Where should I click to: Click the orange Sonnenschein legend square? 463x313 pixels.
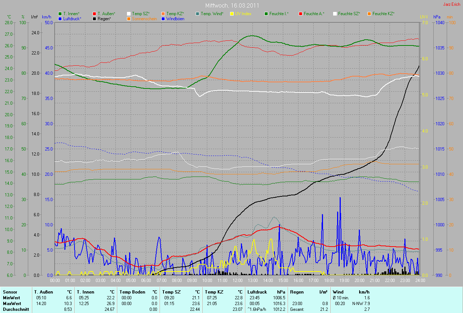coord(129,18)
